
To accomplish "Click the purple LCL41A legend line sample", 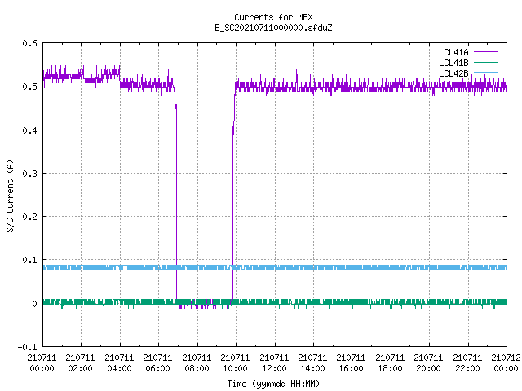I will pos(485,52).
